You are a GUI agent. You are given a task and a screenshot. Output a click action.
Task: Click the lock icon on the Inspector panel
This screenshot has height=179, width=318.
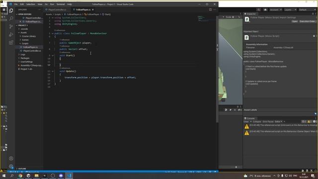(313, 14)
